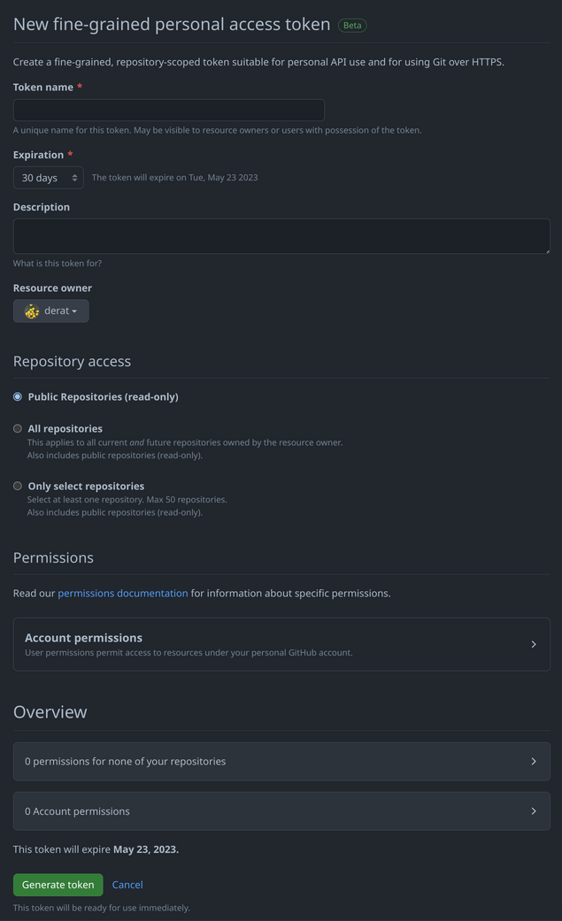Click the right chevron on 0 Account permissions row
The image size is (562, 921).
pyautogui.click(x=534, y=810)
